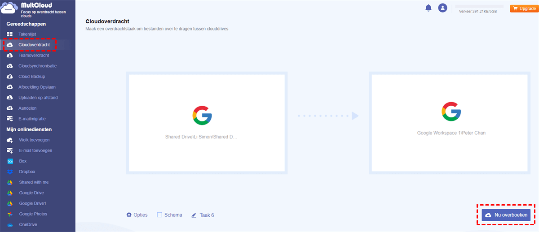Screen dimensions: 539x232
Task: Click the pencil icon beside Taak 6
Action: click(x=194, y=215)
